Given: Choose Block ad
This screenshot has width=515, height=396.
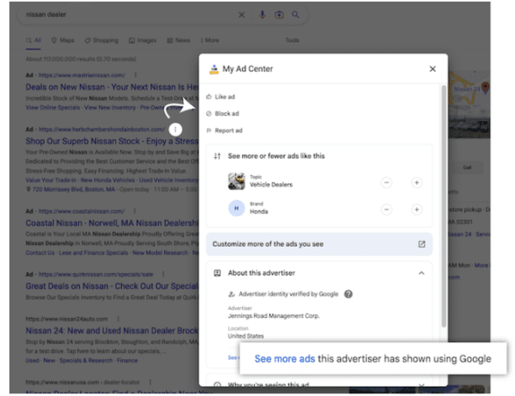Looking at the screenshot, I should tap(222, 113).
